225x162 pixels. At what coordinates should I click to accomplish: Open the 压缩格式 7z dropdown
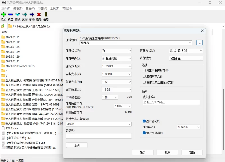116,51
